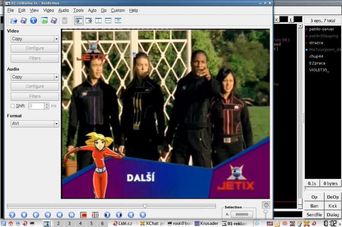Open the Video menu
This screenshot has height=227, width=342.
[48, 10]
